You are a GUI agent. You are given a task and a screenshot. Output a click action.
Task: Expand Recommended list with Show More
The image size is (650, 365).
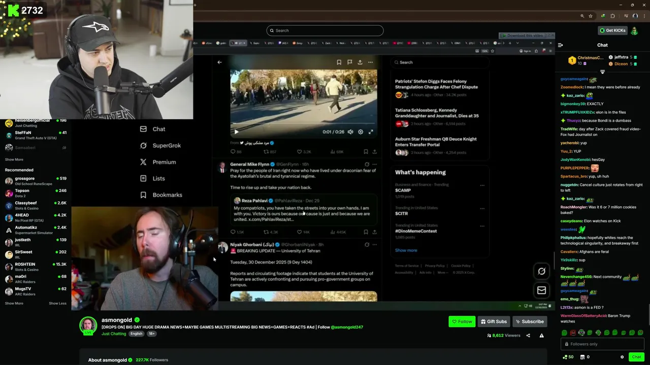14,303
